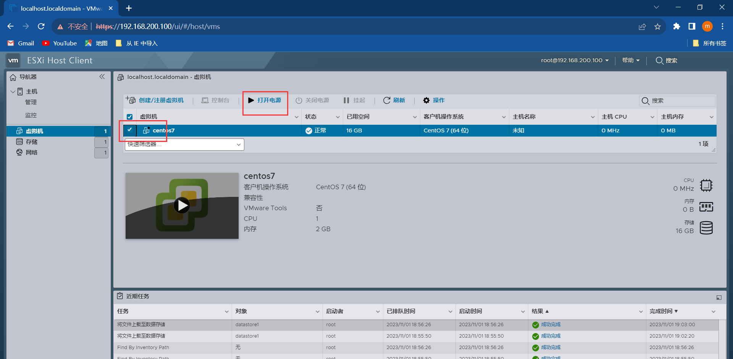733x359 pixels.
Task: Click the Console monitor icon
Action: click(205, 100)
